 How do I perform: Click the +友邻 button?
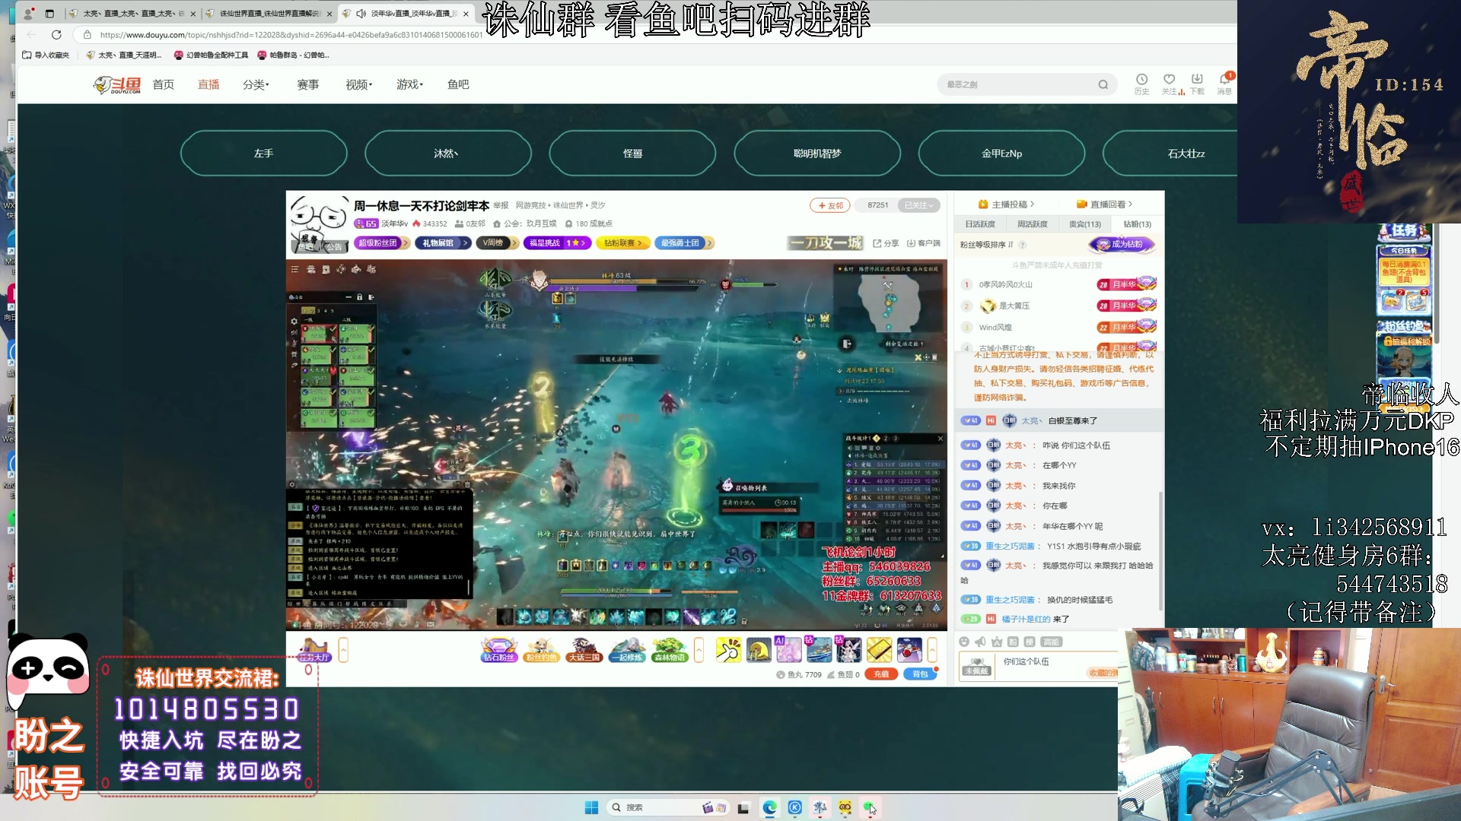point(830,205)
